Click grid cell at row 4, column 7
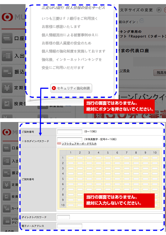Screen dimensions: 166x235 pyautogui.click(x=127, y=174)
